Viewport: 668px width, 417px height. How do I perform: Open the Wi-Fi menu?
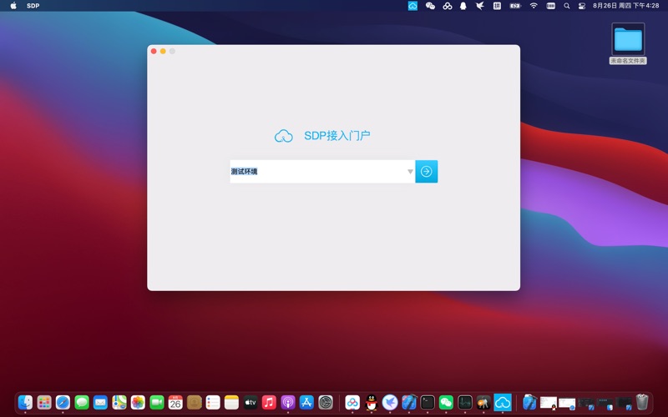(534, 6)
